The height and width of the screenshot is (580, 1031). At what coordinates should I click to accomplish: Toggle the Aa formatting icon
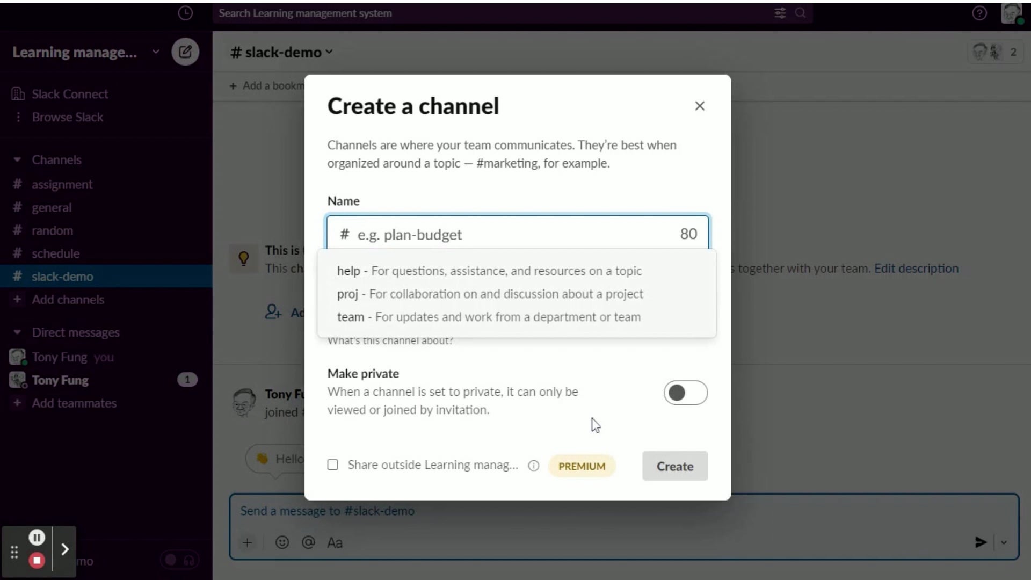click(335, 543)
